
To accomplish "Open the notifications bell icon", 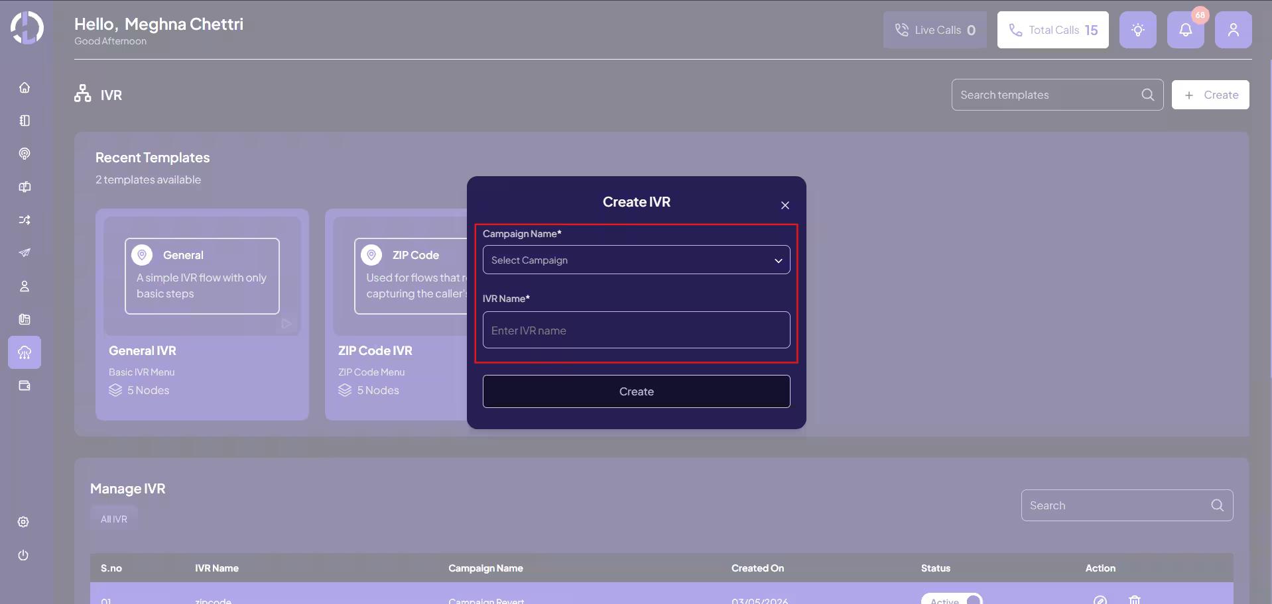I will pyautogui.click(x=1185, y=30).
